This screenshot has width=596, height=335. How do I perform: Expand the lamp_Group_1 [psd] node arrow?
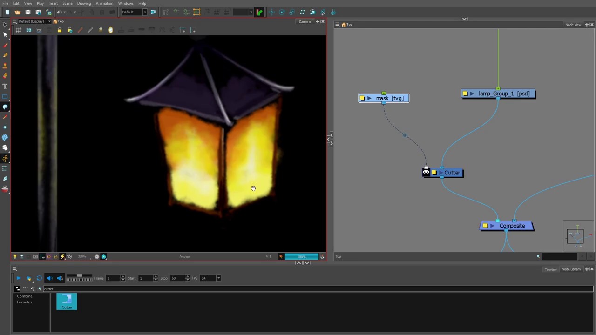[x=472, y=94]
